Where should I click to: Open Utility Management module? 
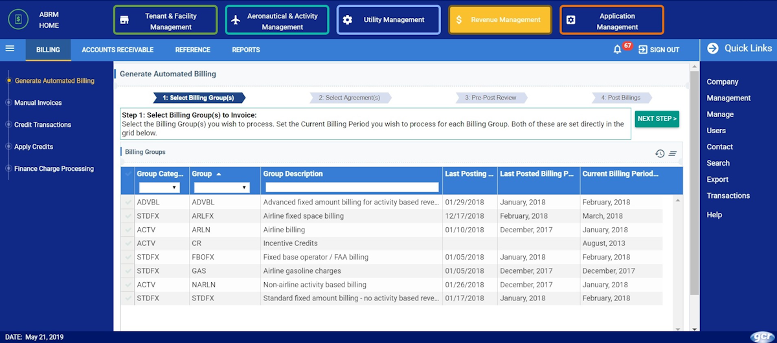click(388, 20)
